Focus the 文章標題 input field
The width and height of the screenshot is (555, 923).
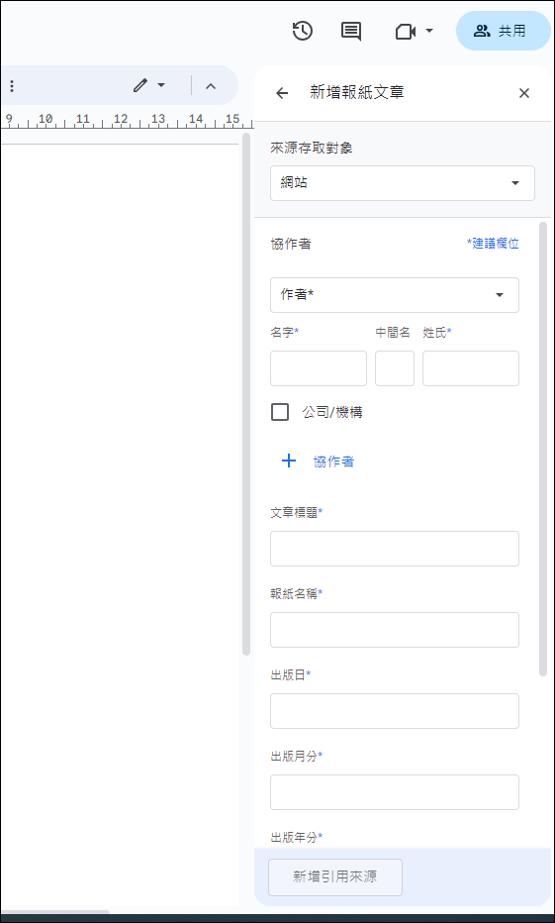[395, 549]
